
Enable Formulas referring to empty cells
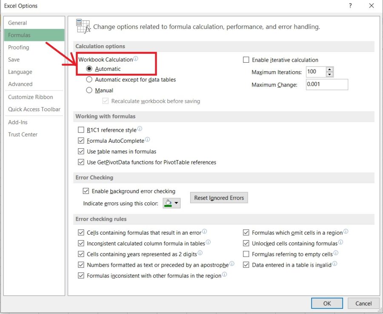pyautogui.click(x=246, y=254)
